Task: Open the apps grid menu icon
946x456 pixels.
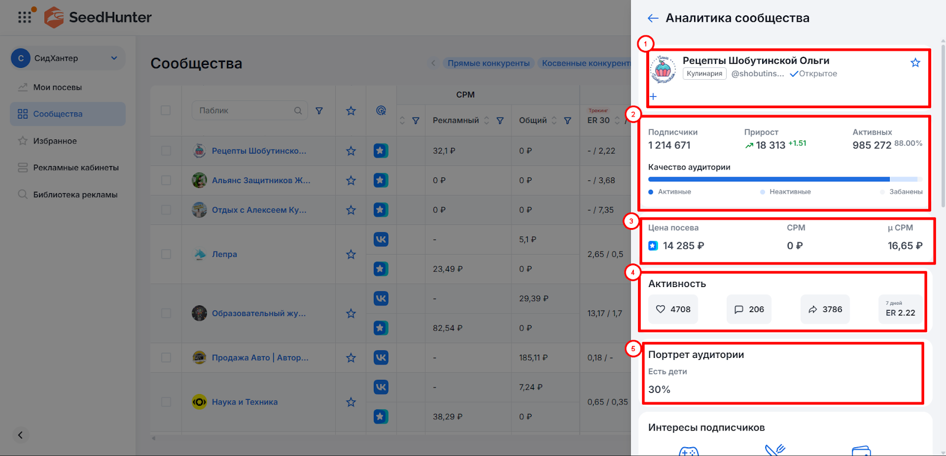Action: pyautogui.click(x=24, y=17)
